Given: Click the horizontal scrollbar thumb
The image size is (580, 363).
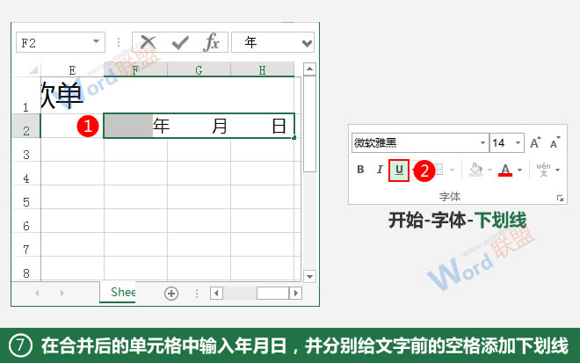Looking at the screenshot, I should tap(272, 294).
